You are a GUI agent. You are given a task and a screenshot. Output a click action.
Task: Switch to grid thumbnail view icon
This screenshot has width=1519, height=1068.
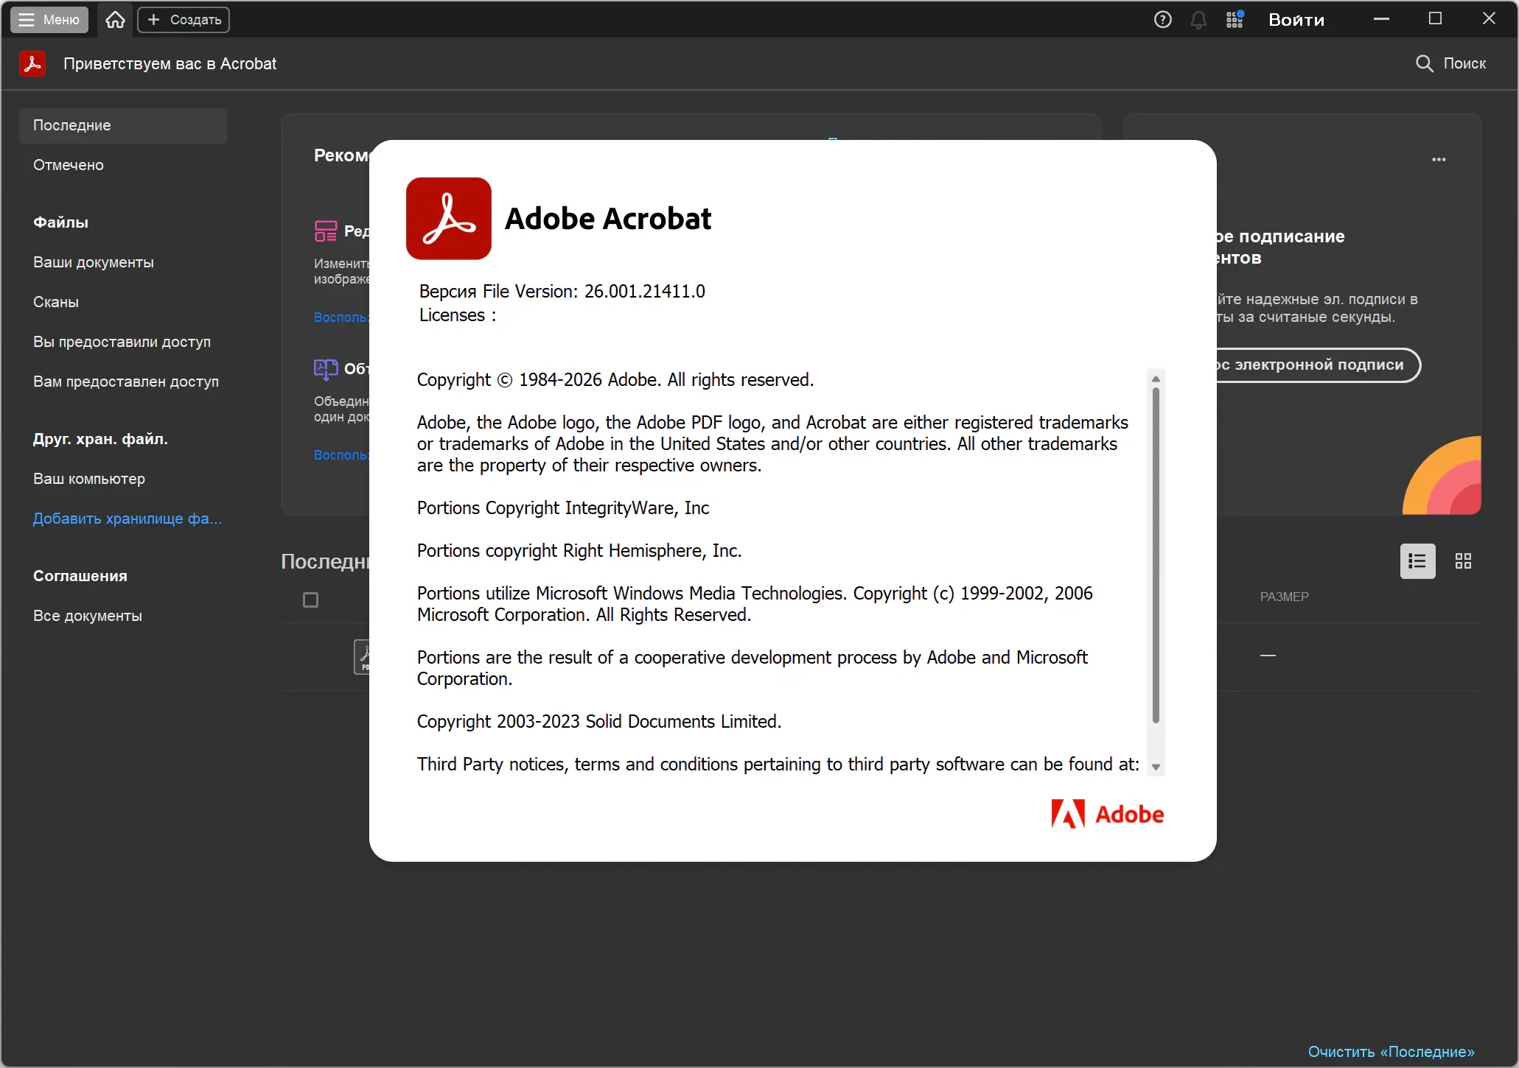(1463, 561)
